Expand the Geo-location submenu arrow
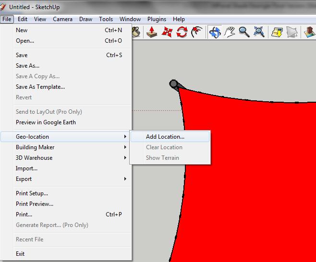Image resolution: width=316 pixels, height=262 pixels. [x=125, y=137]
